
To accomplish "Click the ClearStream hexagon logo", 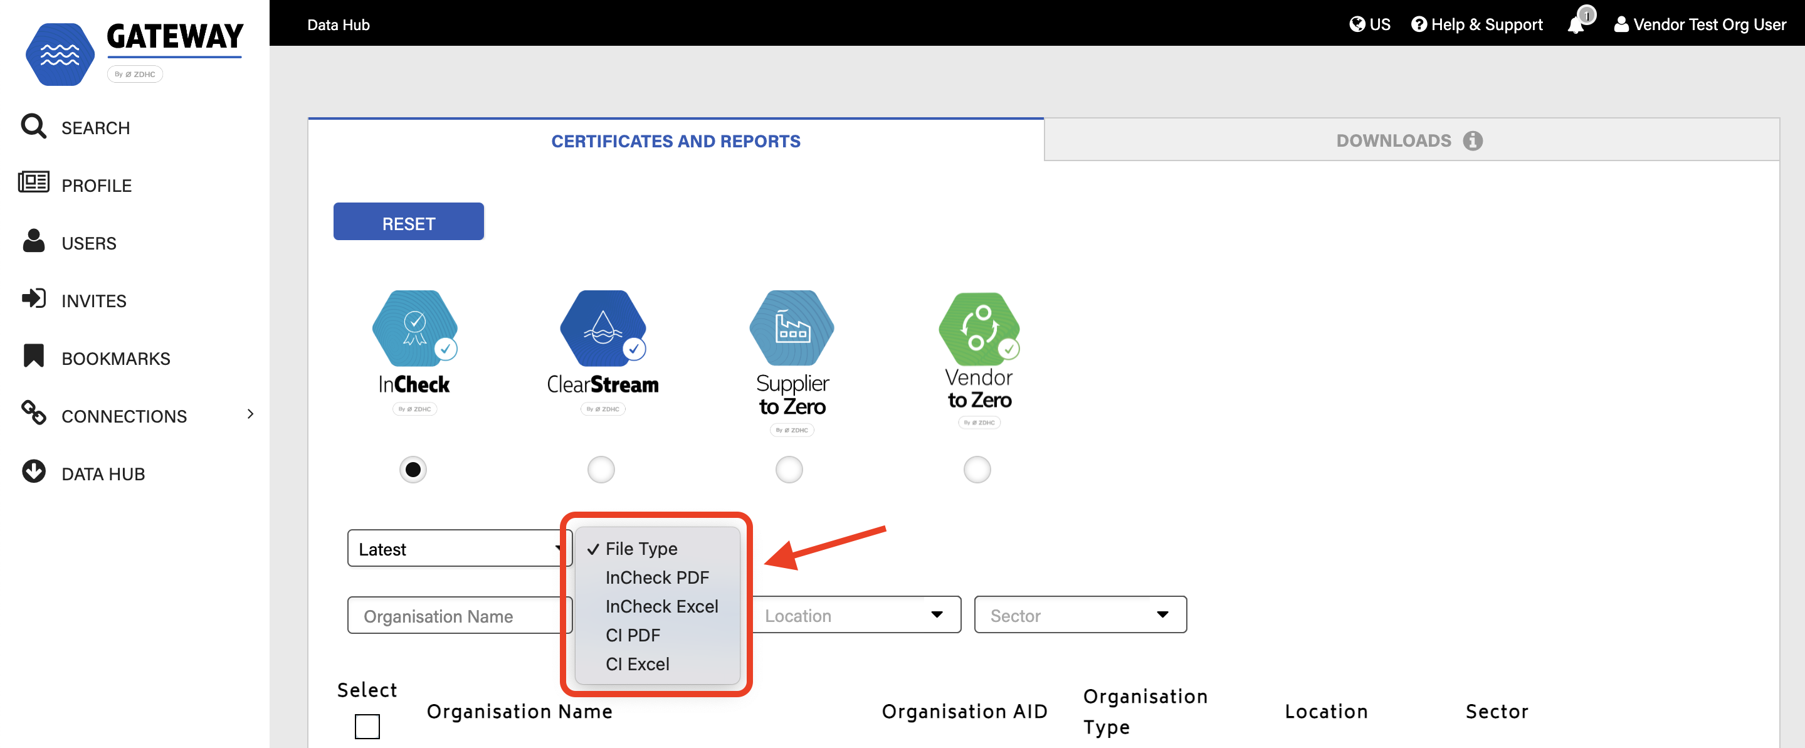I will point(602,328).
